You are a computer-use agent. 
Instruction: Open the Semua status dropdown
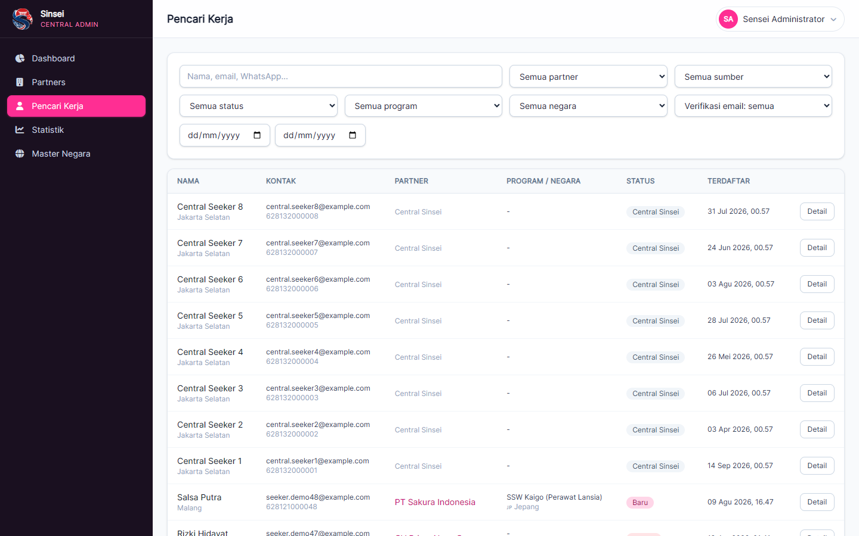coord(258,106)
